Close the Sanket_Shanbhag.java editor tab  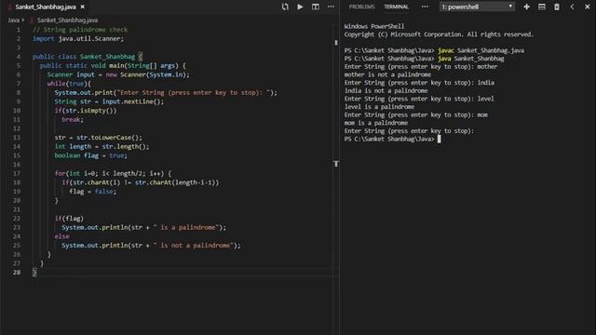click(x=83, y=7)
